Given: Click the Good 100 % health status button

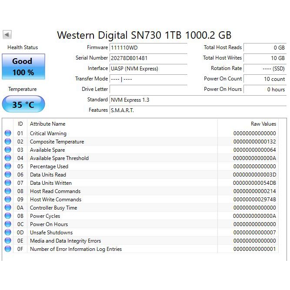Looking at the screenshot, I should coord(23,67).
